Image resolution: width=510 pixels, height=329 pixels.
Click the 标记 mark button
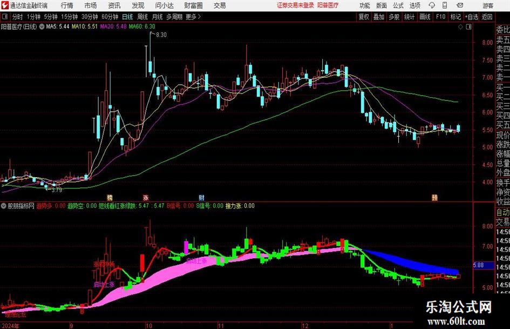pos(455,17)
